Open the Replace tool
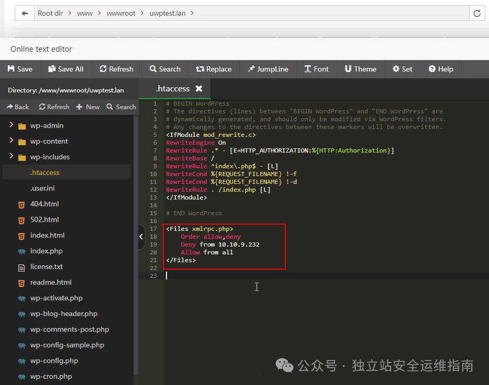 214,69
